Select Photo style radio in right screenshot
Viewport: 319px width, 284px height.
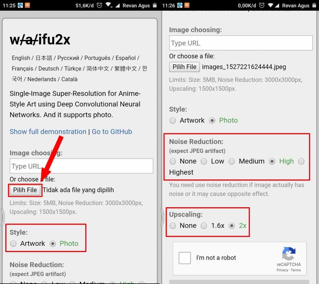(x=212, y=120)
